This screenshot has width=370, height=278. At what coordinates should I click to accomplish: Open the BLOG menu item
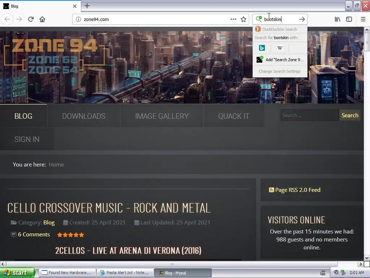pyautogui.click(x=23, y=116)
